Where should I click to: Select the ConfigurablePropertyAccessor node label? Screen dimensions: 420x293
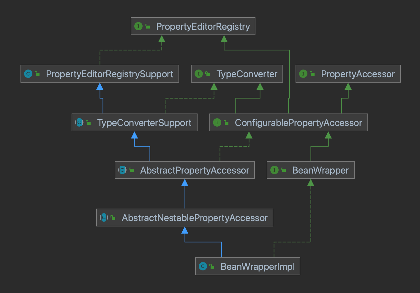[x=299, y=123]
